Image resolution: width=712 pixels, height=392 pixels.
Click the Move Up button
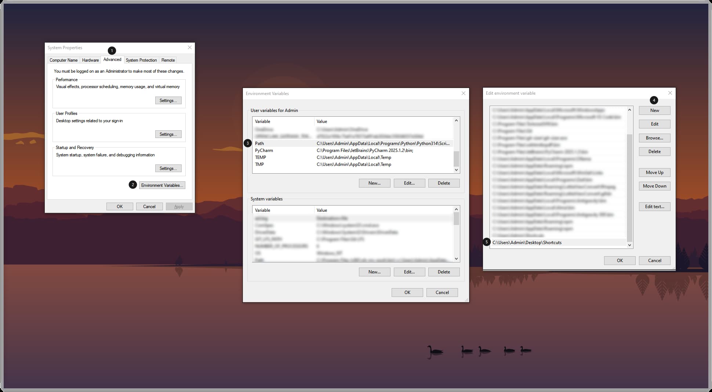click(655, 173)
